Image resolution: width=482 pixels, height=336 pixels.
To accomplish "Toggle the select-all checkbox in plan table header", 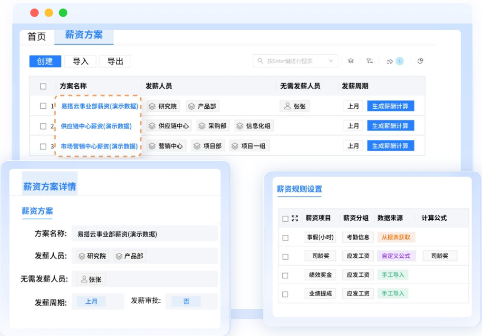I will click(43, 86).
